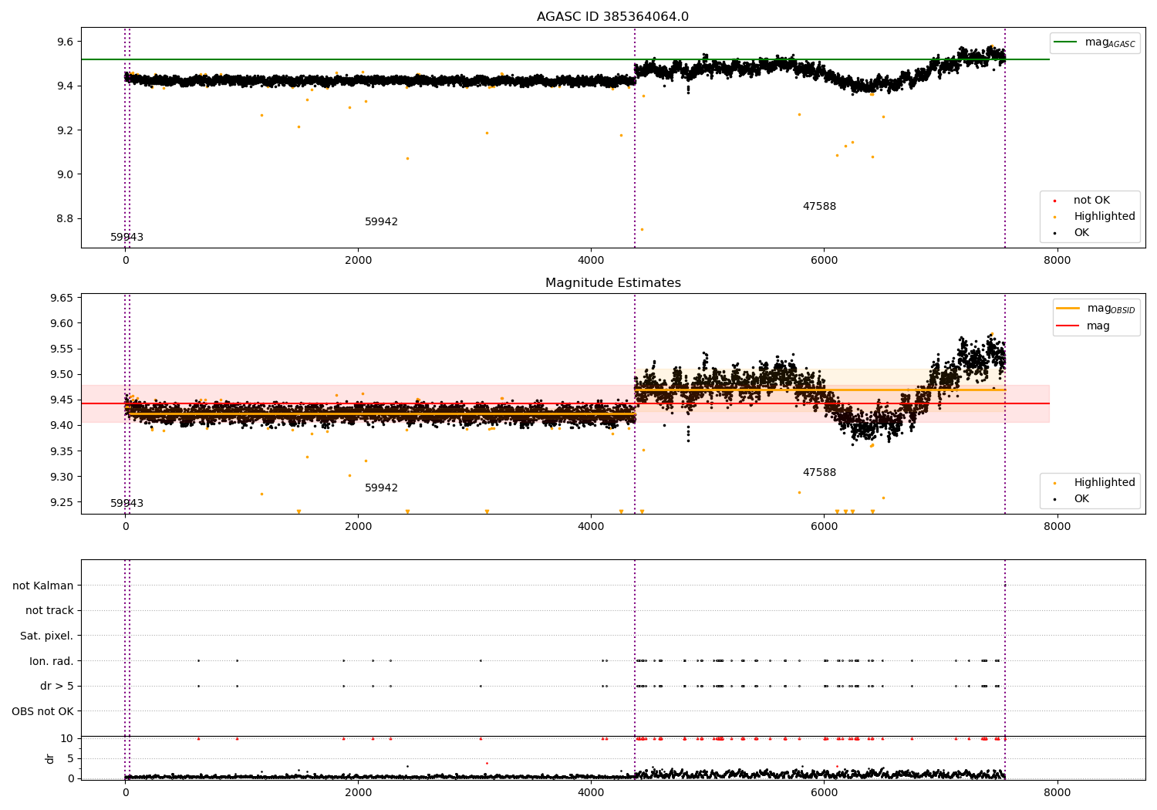Select the green mag AGASC legend entry
The image size is (1157, 810).
click(1094, 42)
